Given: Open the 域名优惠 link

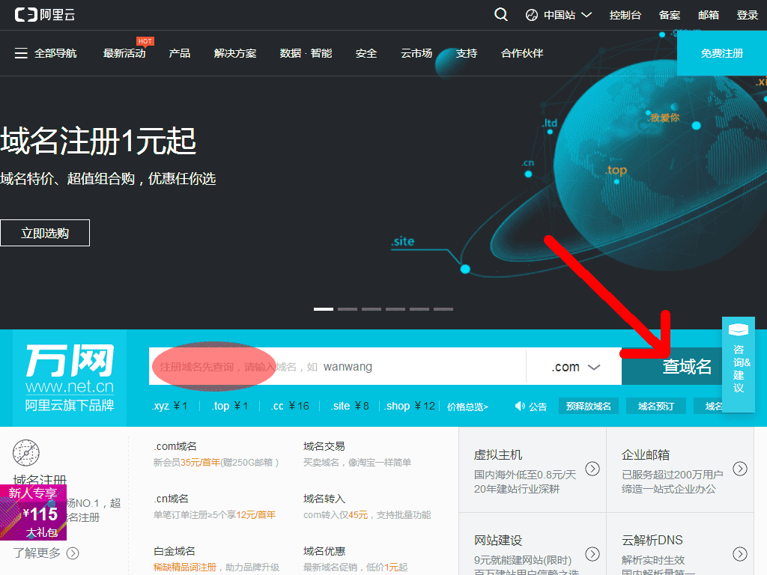Looking at the screenshot, I should pyautogui.click(x=324, y=551).
